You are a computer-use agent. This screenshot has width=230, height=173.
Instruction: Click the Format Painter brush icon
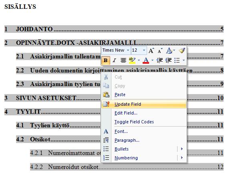pos(182,50)
